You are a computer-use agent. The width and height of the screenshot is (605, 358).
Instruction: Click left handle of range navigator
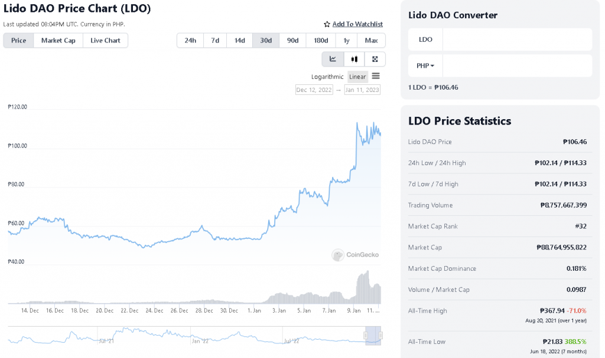365,336
